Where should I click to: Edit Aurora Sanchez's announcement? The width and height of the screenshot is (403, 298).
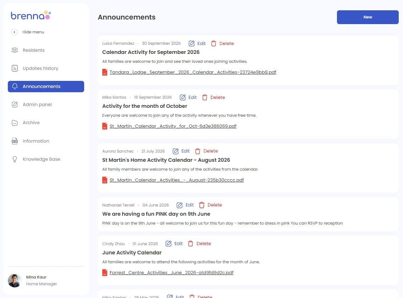tap(181, 151)
